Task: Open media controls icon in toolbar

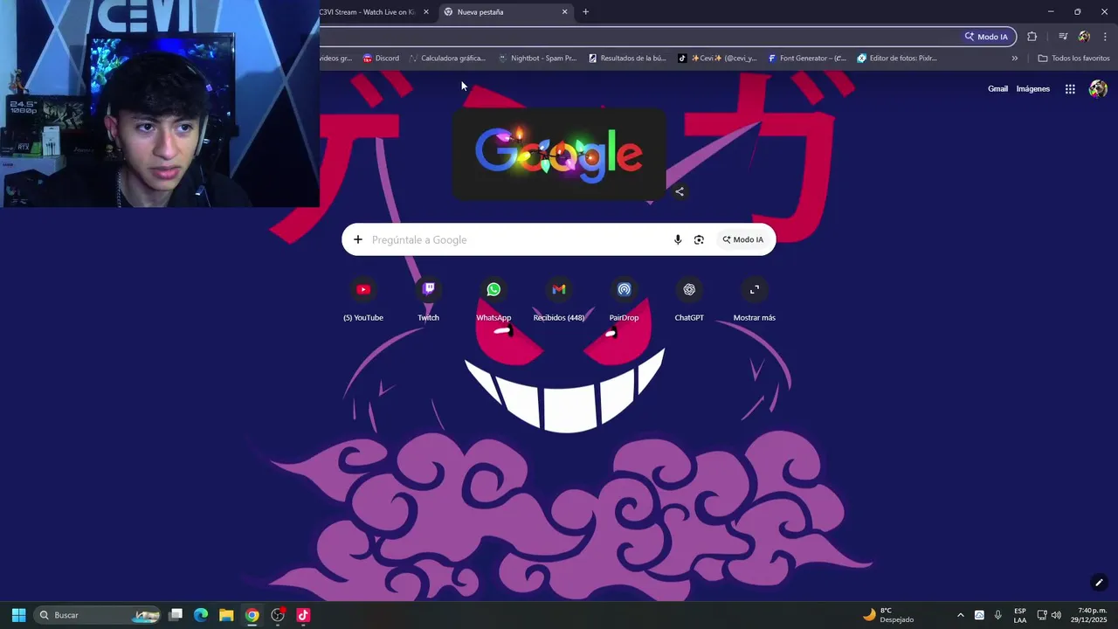Action: 1063,37
